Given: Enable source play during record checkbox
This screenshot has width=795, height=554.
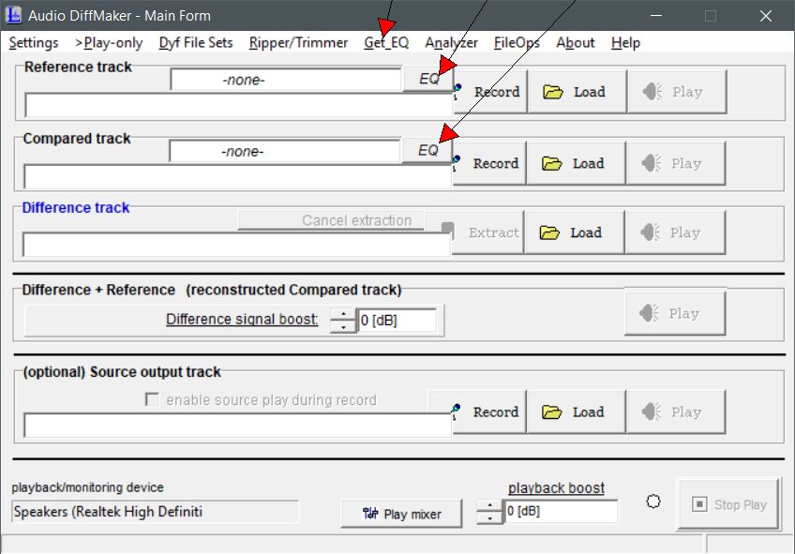Looking at the screenshot, I should (152, 399).
